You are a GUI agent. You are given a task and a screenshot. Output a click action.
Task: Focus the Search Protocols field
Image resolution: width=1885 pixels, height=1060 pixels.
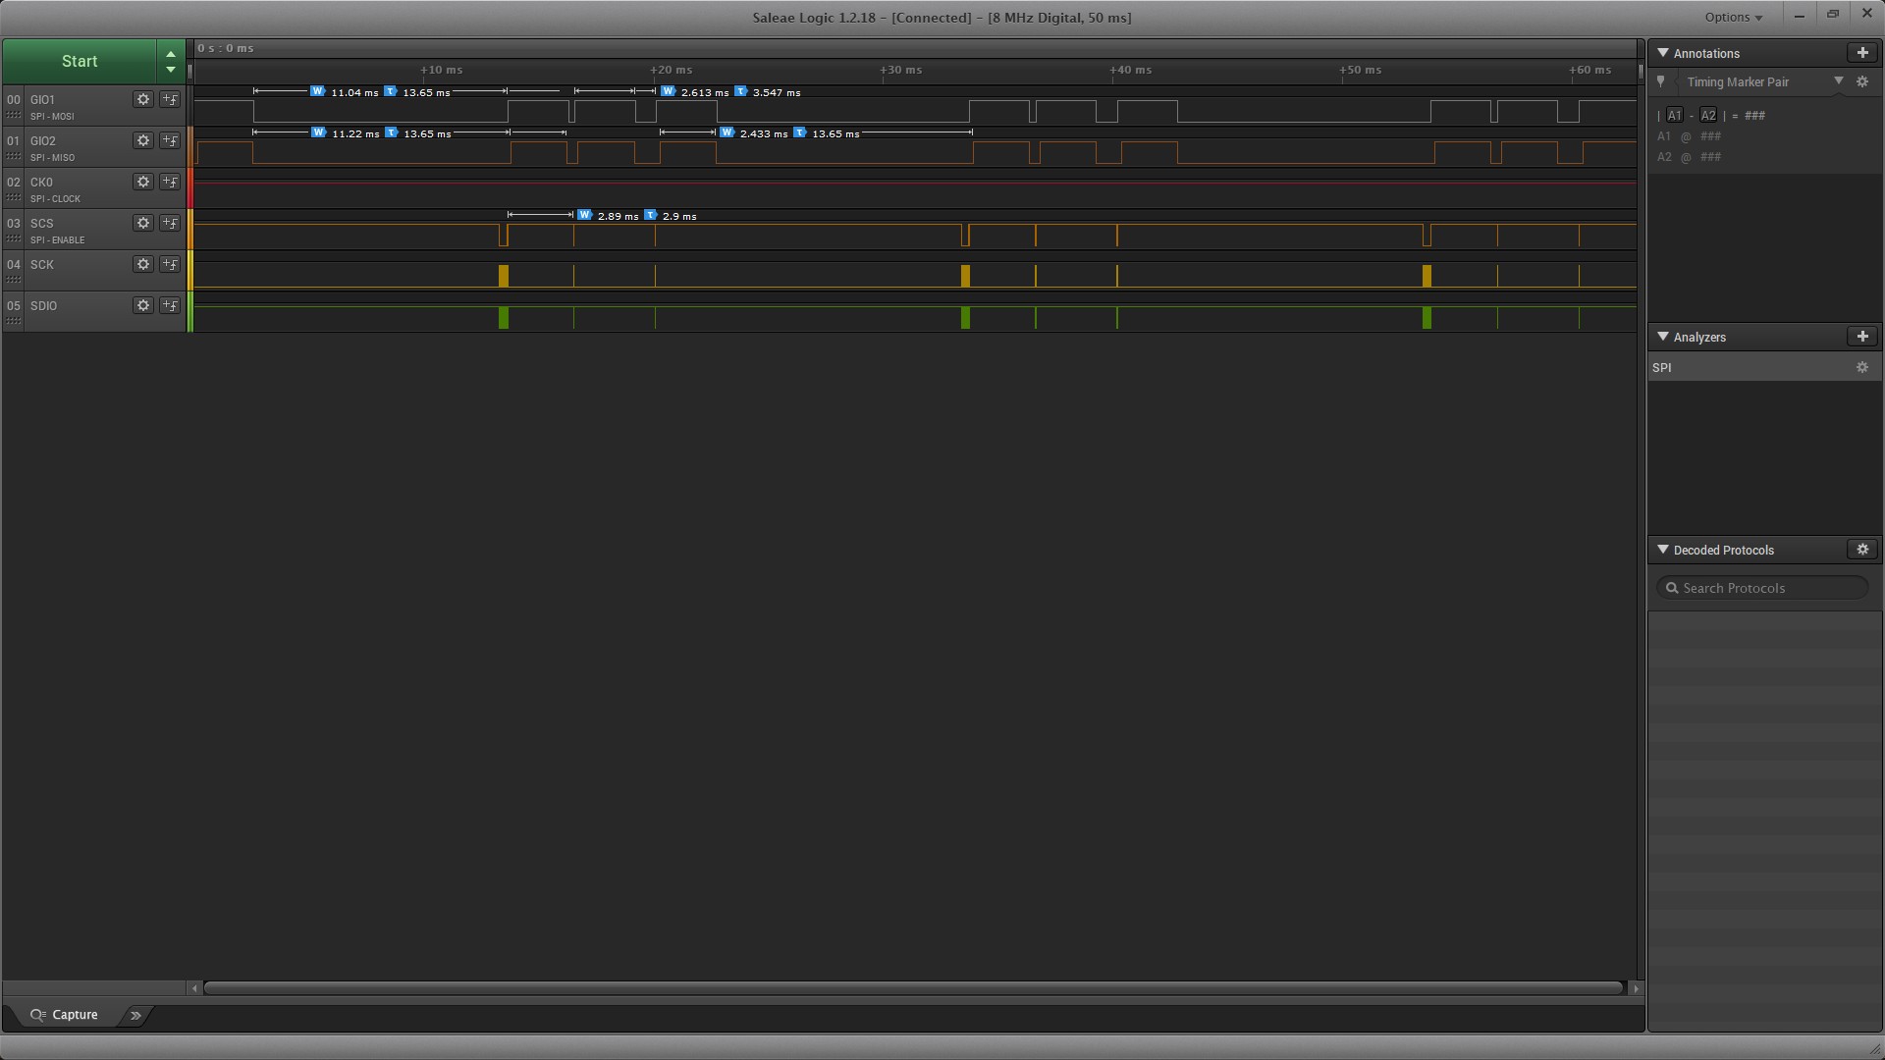1762,588
